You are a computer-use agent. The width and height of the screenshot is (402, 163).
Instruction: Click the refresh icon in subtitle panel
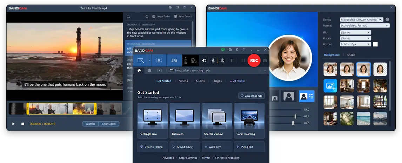point(147,17)
